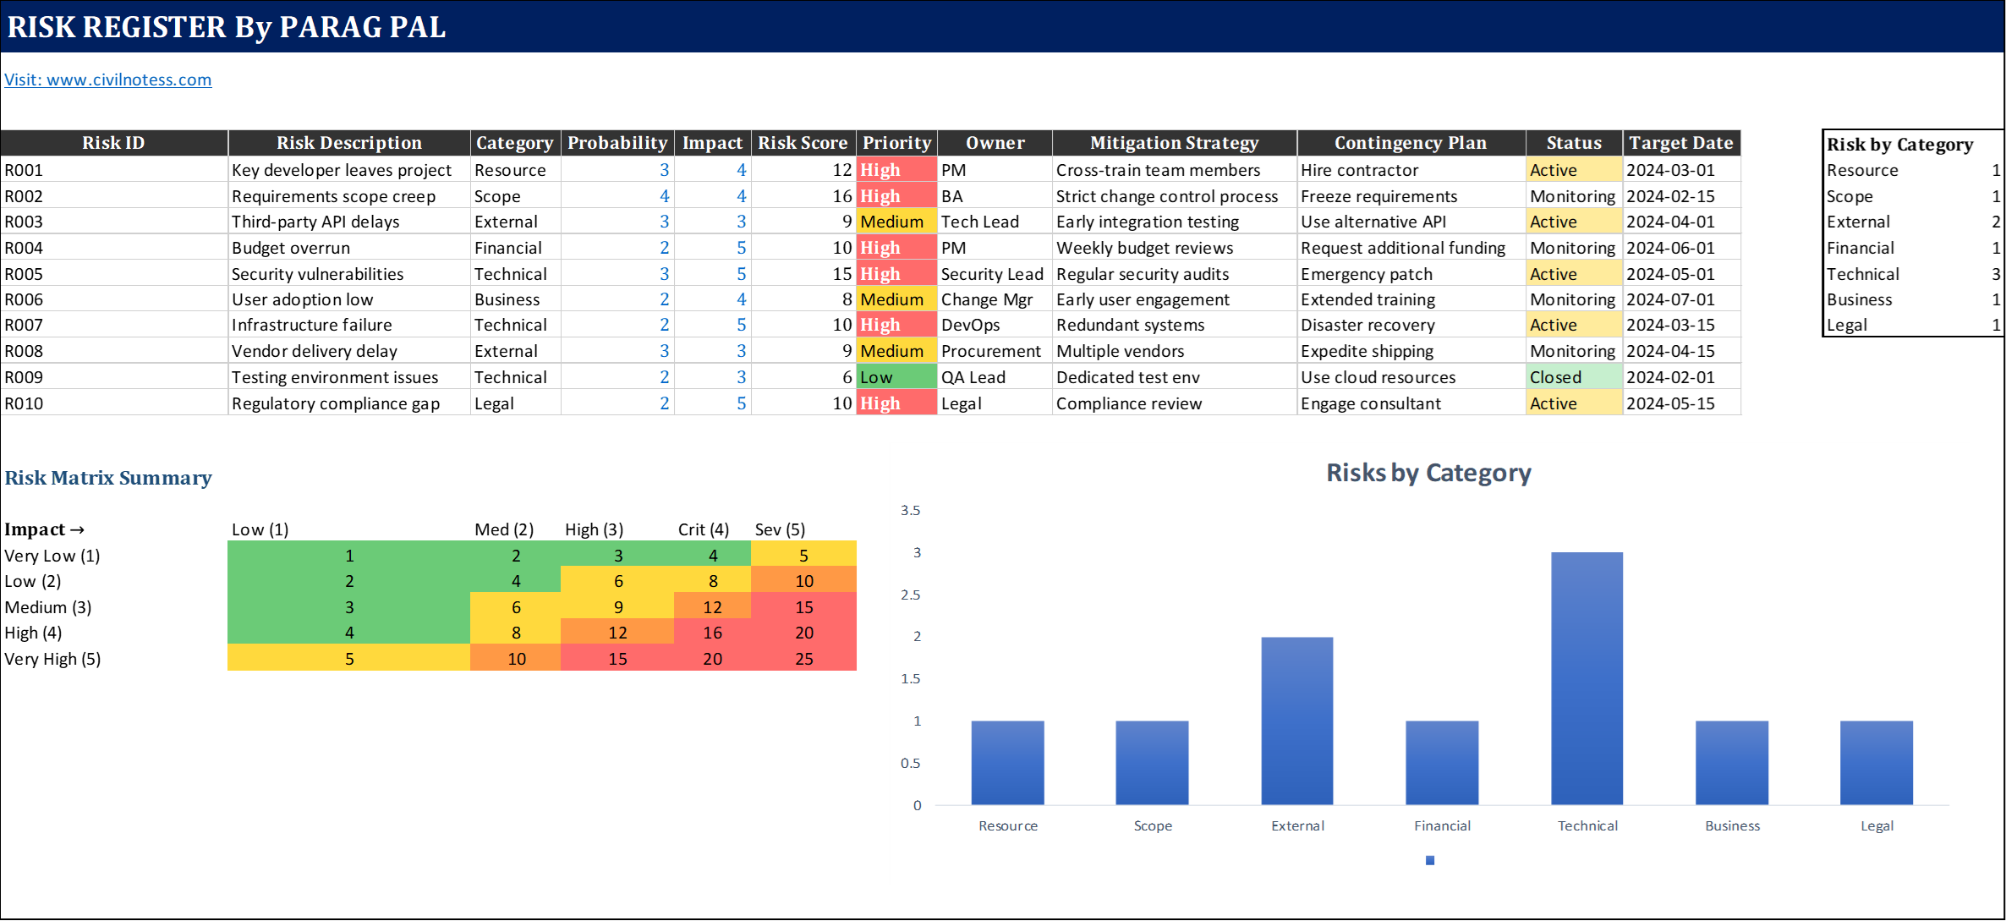Image resolution: width=2006 pixels, height=921 pixels.
Task: Click the Mitigation Strategy column header
Action: (1174, 143)
